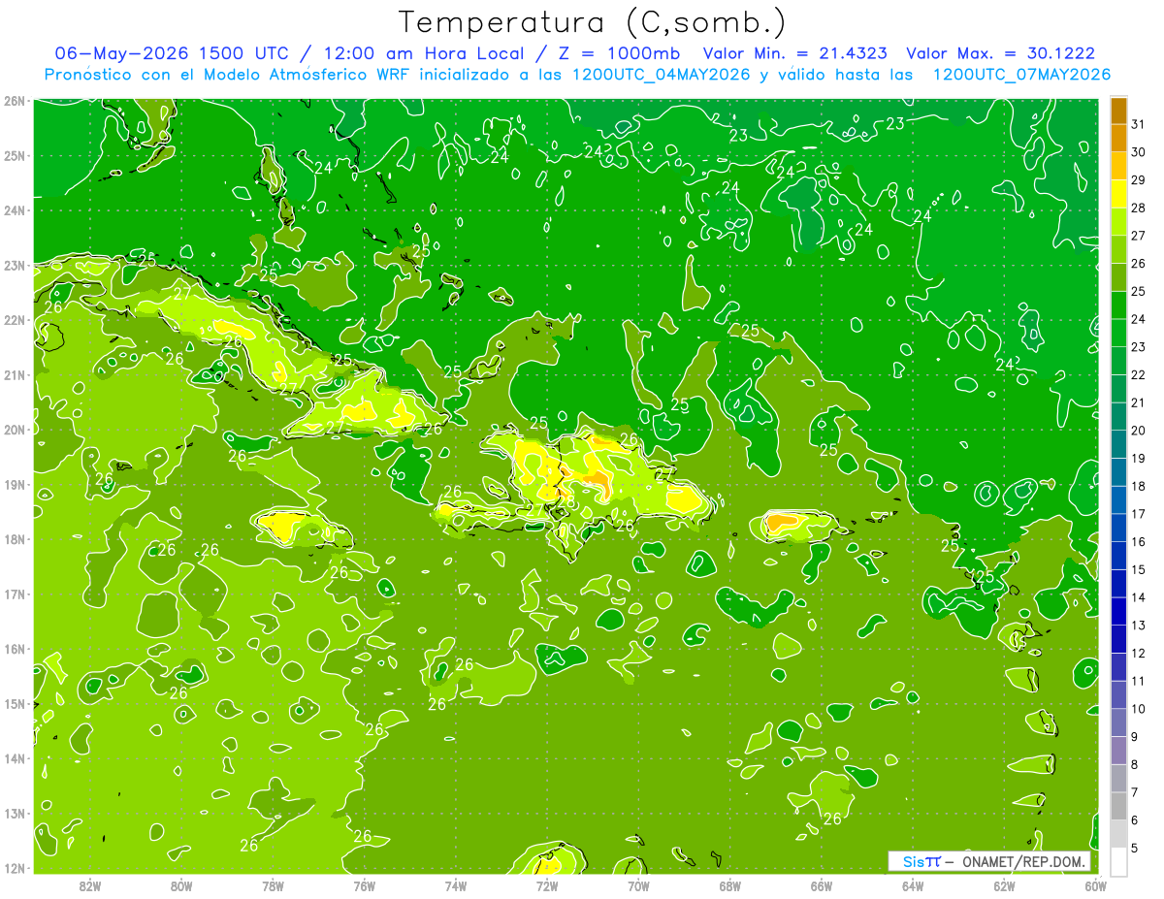Screen dimensions: 1164x899
Task: Click the Temperatura (C,somb.) title
Action: [592, 21]
